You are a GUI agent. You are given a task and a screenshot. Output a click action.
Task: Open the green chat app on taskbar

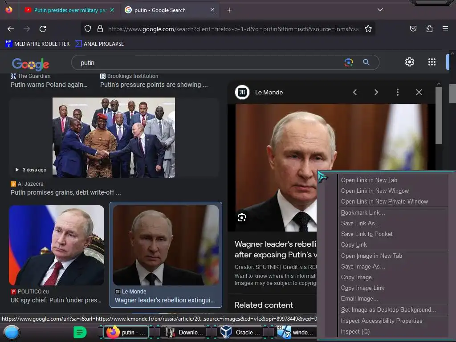click(x=80, y=332)
